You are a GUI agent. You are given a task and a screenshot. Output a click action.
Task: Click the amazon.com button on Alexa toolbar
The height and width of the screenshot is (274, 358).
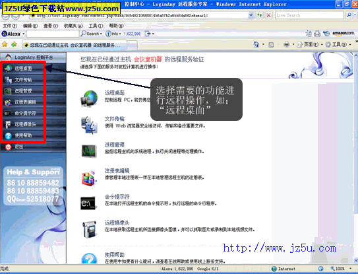click(343, 34)
